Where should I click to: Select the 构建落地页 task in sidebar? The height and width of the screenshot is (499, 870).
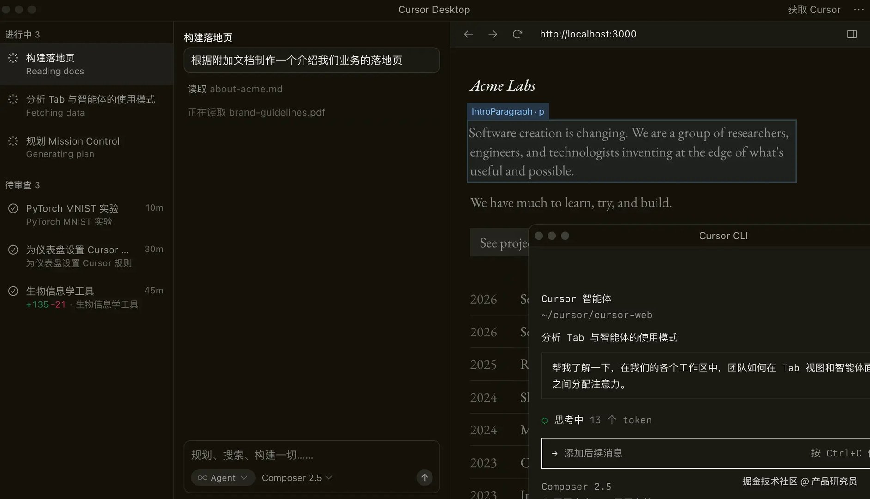pos(87,64)
